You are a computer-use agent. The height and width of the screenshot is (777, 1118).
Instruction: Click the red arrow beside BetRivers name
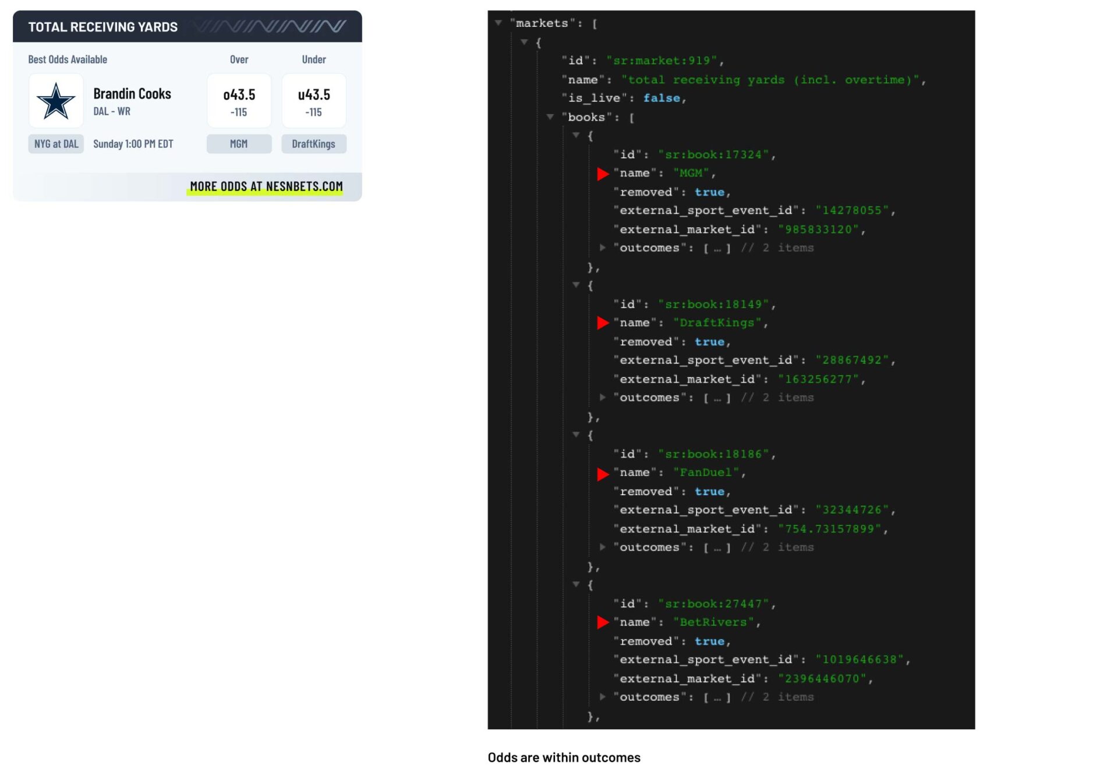tap(603, 623)
